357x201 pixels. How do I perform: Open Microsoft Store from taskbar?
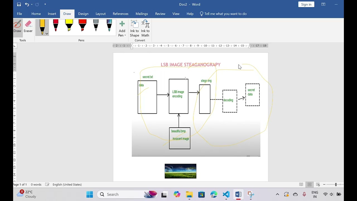pos(201,195)
